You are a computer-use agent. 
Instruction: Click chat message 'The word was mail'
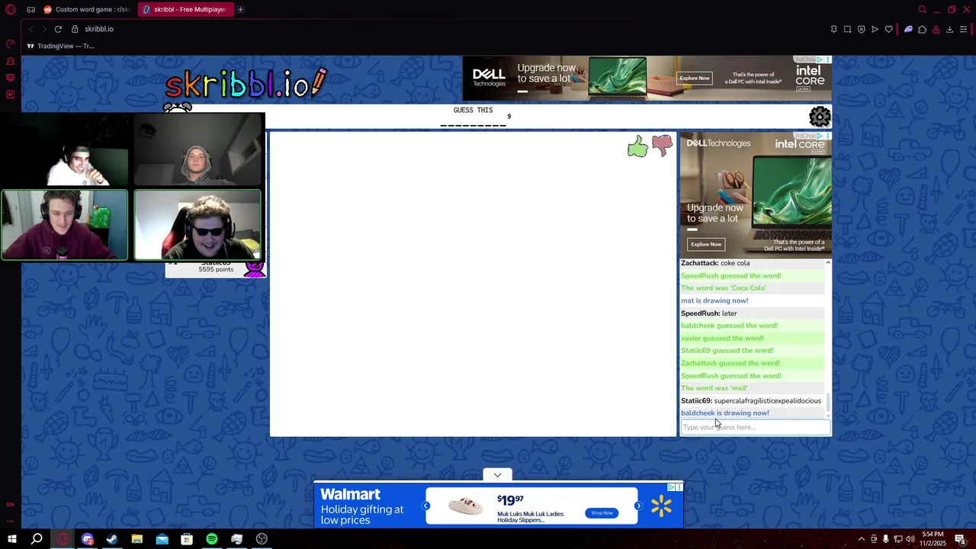(x=714, y=388)
